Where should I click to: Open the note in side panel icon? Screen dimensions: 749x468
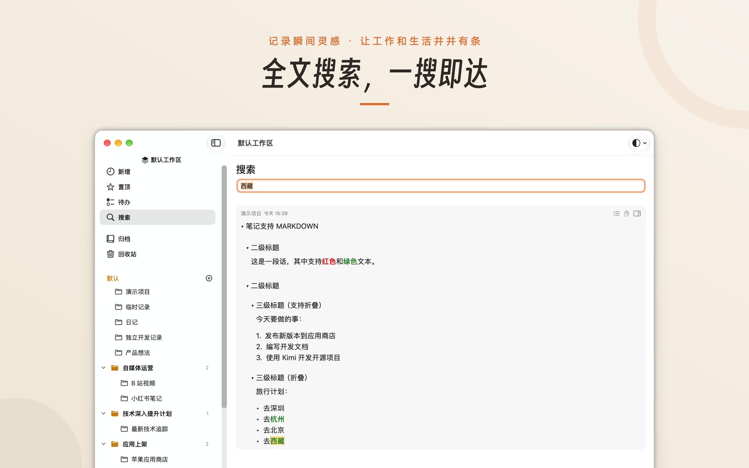coord(637,213)
